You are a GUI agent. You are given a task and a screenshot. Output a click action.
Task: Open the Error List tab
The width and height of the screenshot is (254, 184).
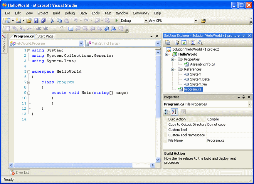(20, 173)
